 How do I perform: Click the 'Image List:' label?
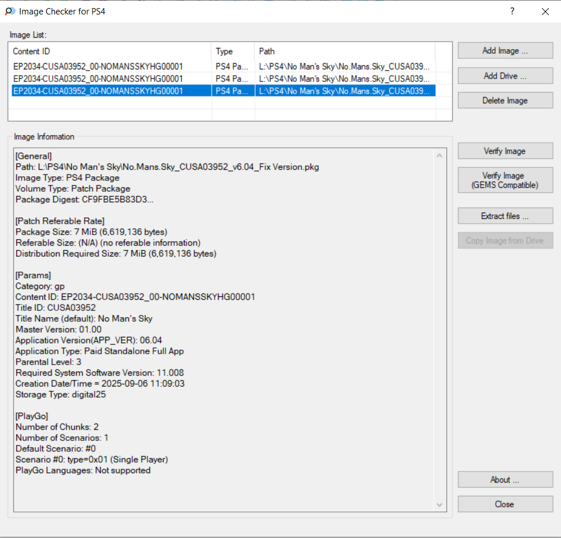tap(28, 35)
